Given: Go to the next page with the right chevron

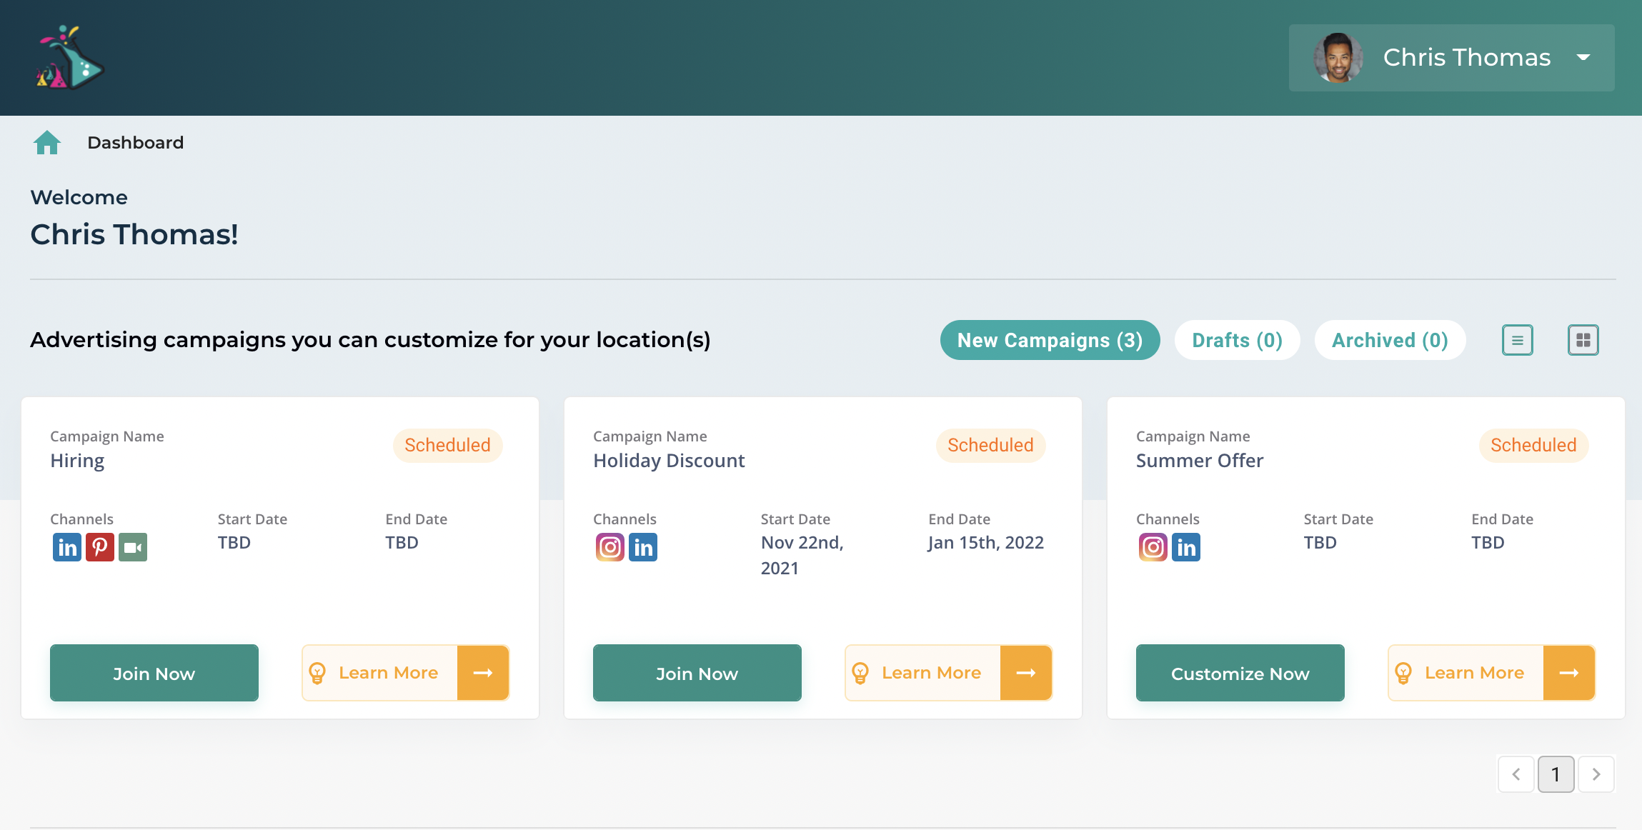Looking at the screenshot, I should 1596,774.
